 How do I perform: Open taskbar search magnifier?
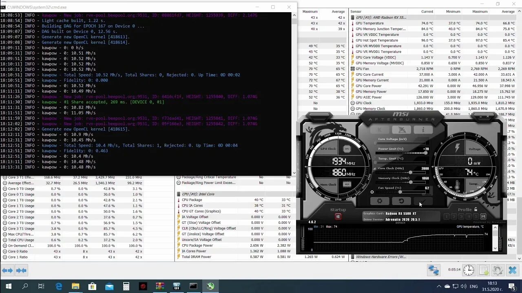[x=25, y=286]
